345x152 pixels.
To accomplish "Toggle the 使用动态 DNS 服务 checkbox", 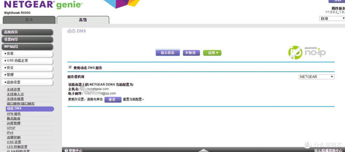I will pyautogui.click(x=70, y=67).
